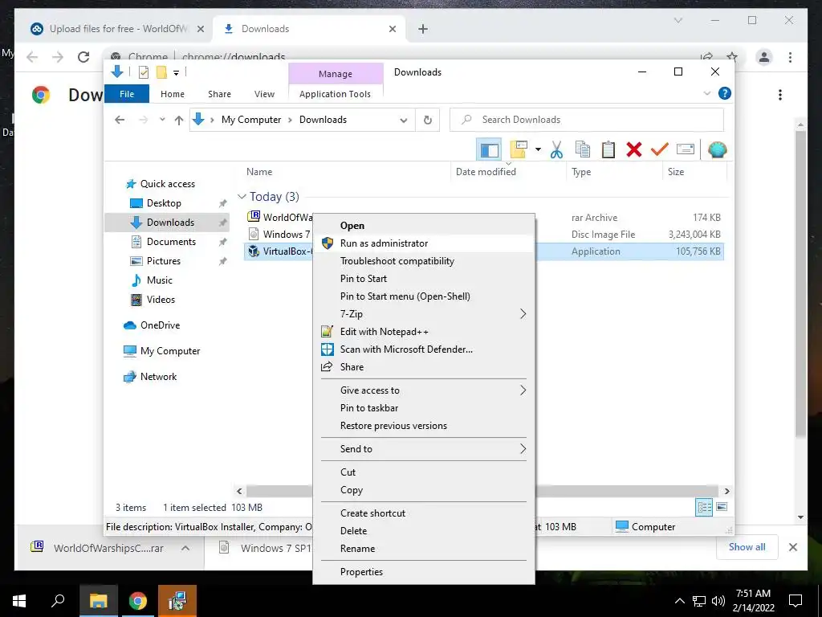Screen dimensions: 822x617
Task: Open the Quick Access Toolbar customize dropdown
Action: (176, 73)
